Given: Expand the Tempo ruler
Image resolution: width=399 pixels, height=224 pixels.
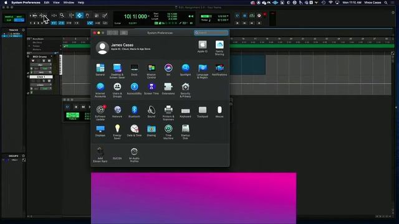Looking at the screenshot, I should pos(29,46).
